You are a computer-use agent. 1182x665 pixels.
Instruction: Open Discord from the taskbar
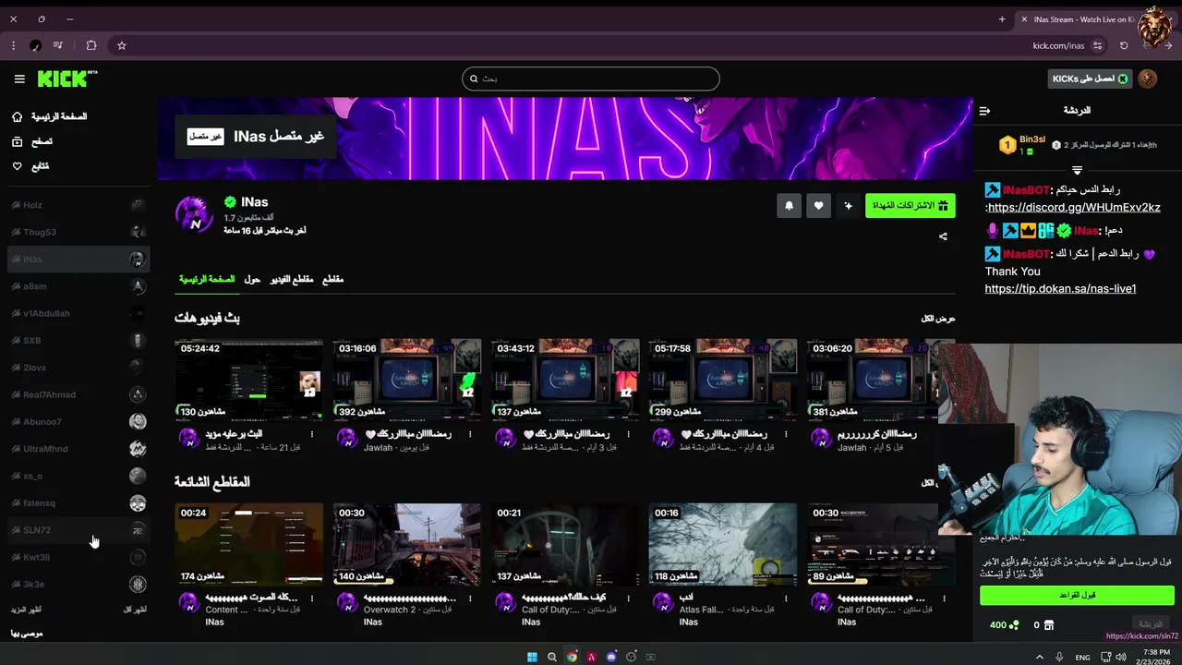(611, 658)
